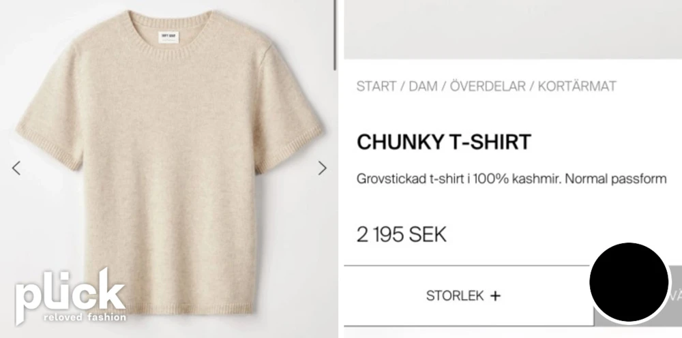Viewport: 682px width, 338px height.
Task: Show the previous product image arrow
Action: point(16,168)
